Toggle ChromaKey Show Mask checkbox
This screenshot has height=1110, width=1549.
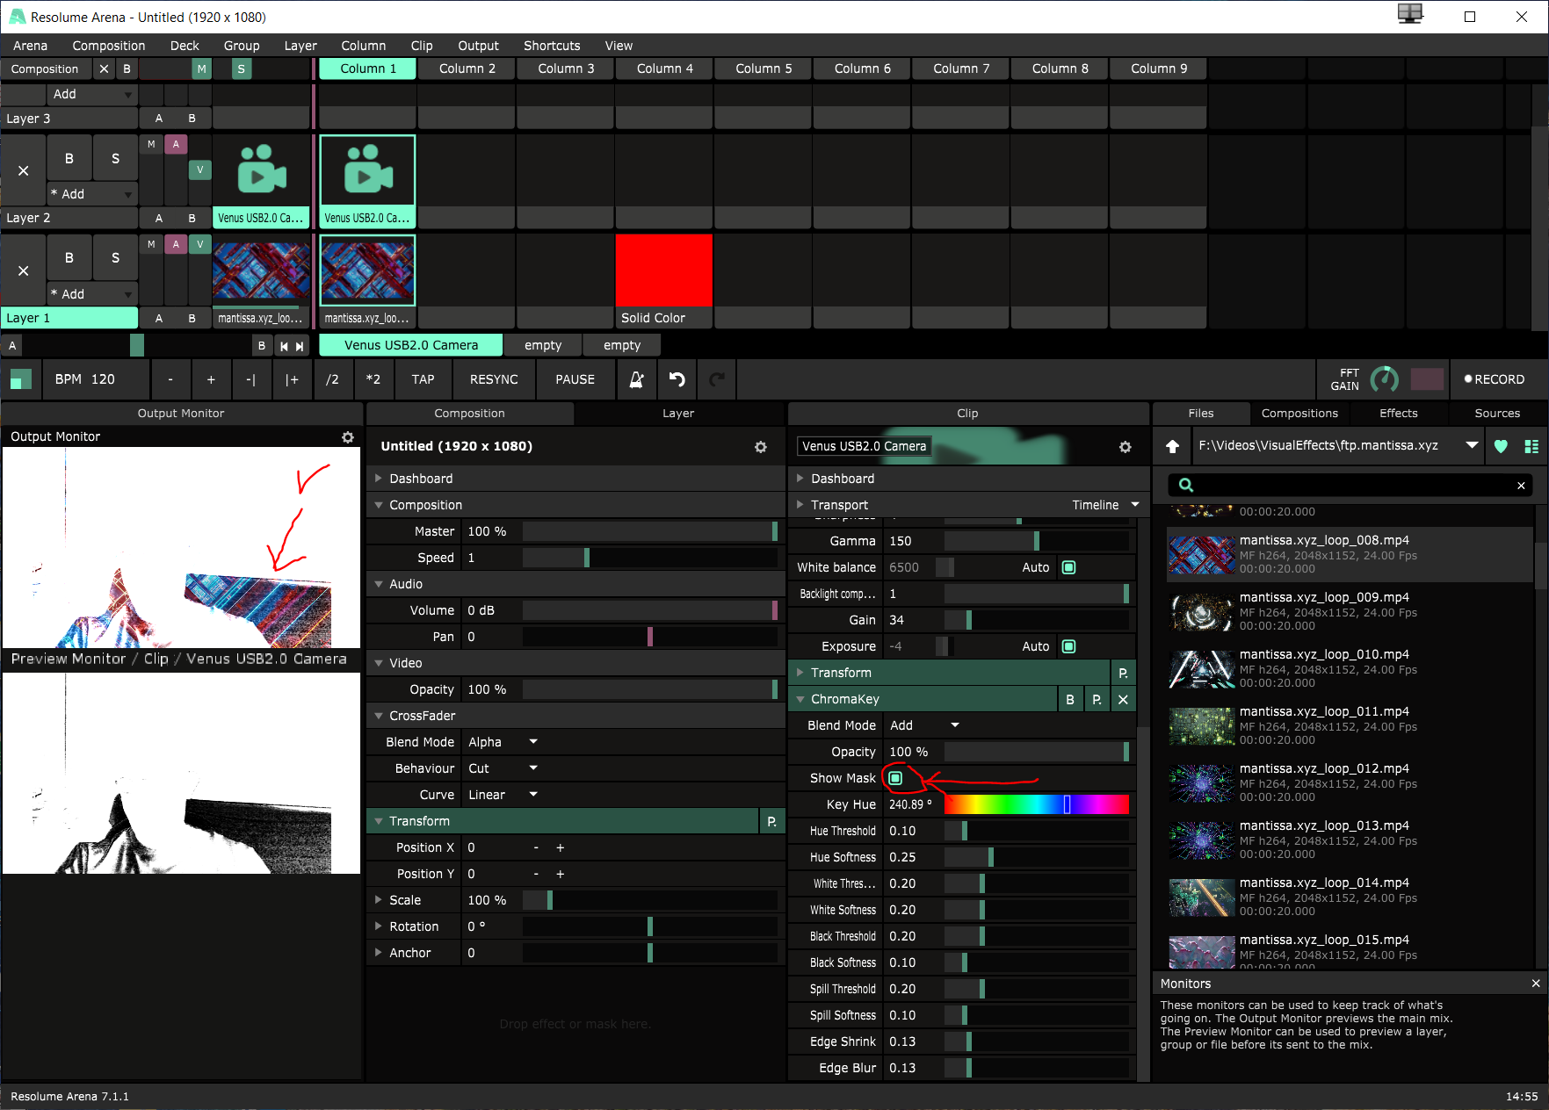coord(895,778)
